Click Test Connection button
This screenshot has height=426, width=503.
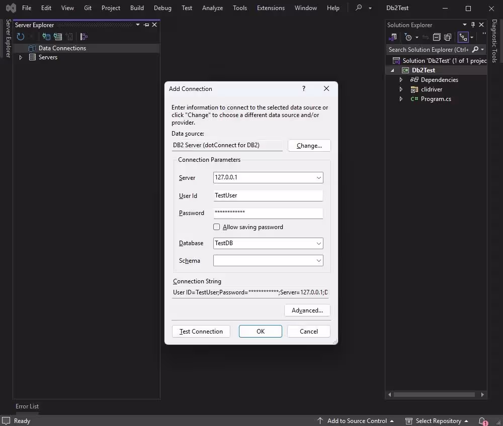(201, 332)
